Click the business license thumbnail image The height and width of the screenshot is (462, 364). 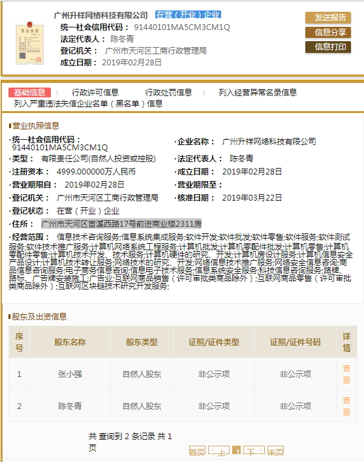click(30, 43)
